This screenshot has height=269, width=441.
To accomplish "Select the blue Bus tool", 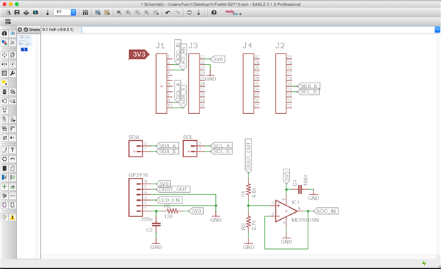I will [x=4, y=177].
